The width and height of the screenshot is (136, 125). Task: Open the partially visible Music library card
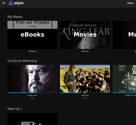(x=124, y=35)
